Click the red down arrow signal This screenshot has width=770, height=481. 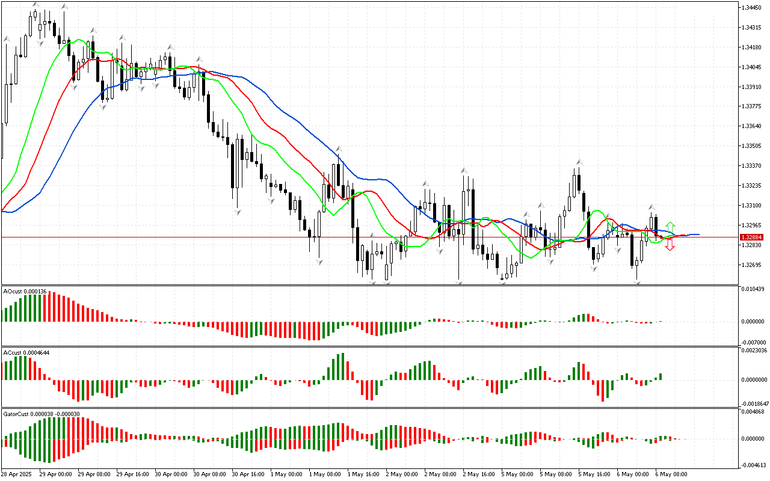(x=670, y=246)
